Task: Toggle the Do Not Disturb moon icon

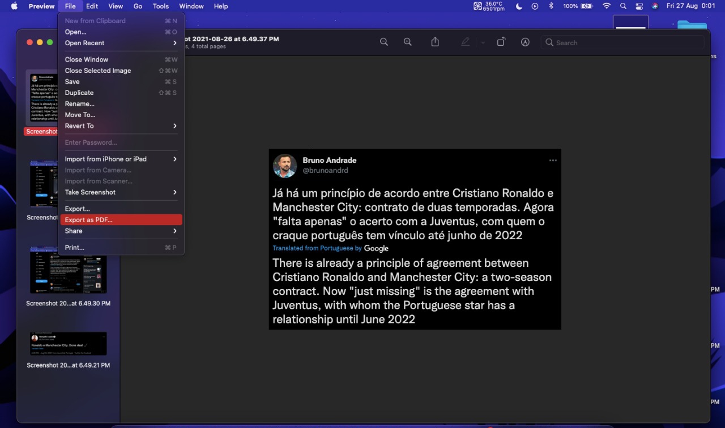Action: (x=519, y=6)
